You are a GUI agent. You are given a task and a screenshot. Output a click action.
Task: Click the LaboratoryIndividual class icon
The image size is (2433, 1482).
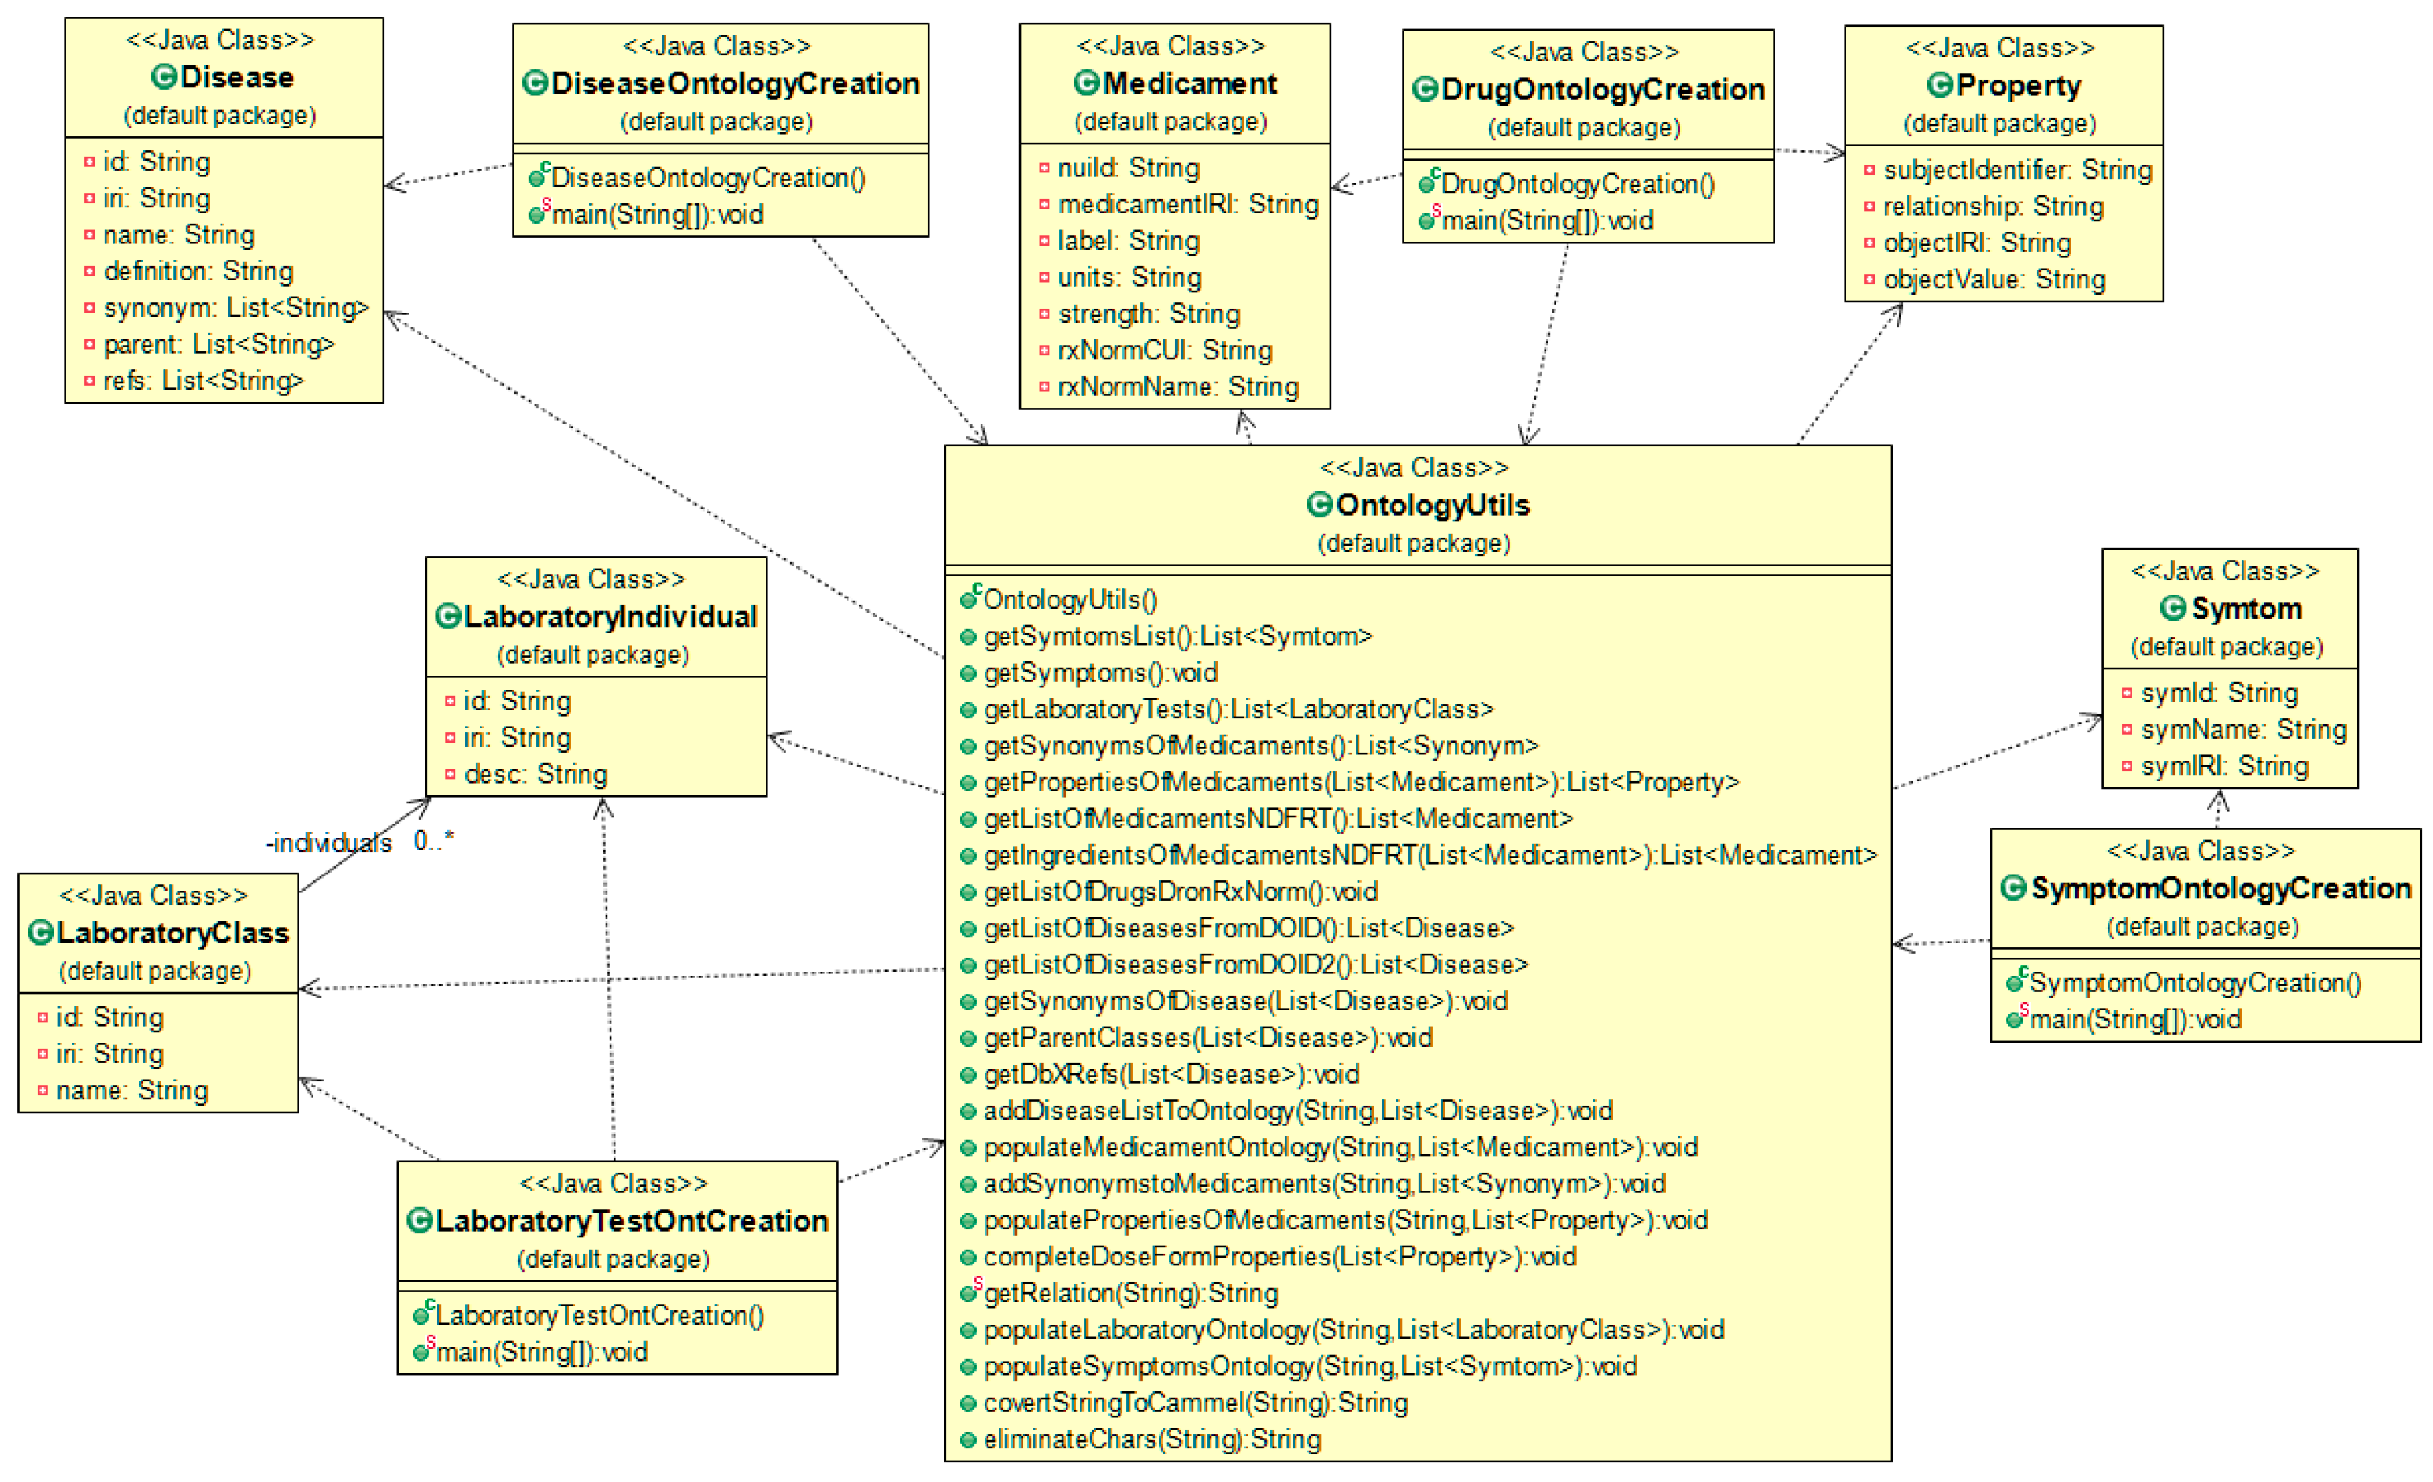[x=447, y=616]
